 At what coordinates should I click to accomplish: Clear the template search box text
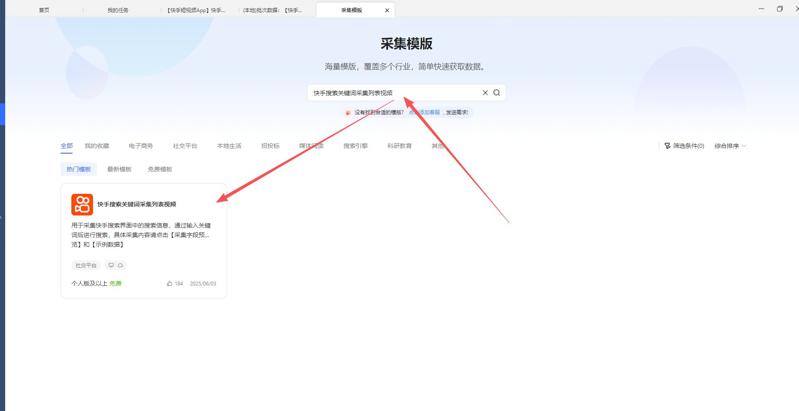(485, 93)
